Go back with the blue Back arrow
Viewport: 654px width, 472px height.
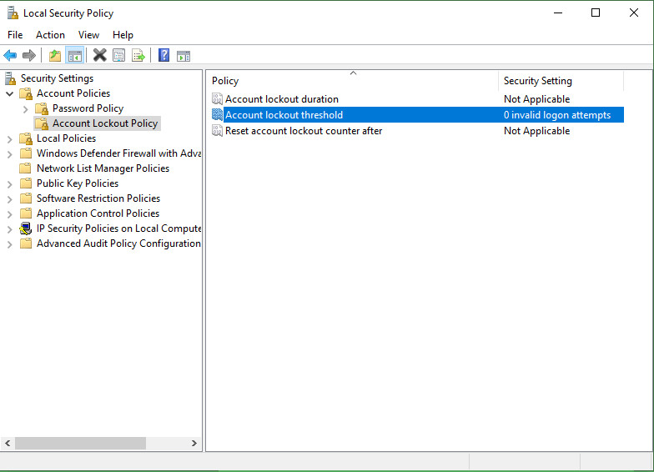(10, 55)
